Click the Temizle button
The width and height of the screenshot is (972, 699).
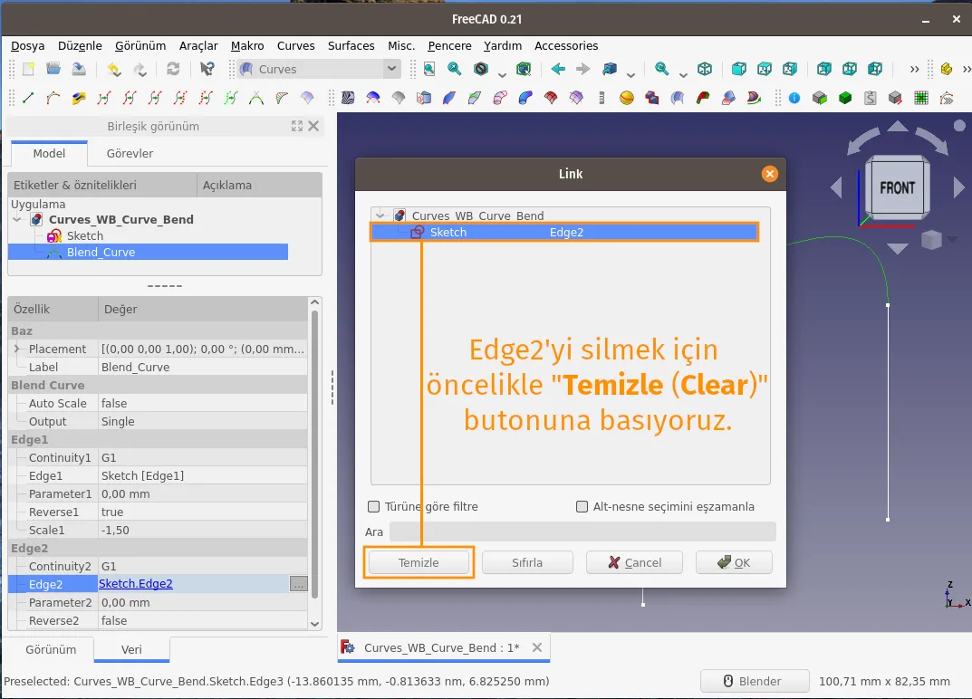419,562
